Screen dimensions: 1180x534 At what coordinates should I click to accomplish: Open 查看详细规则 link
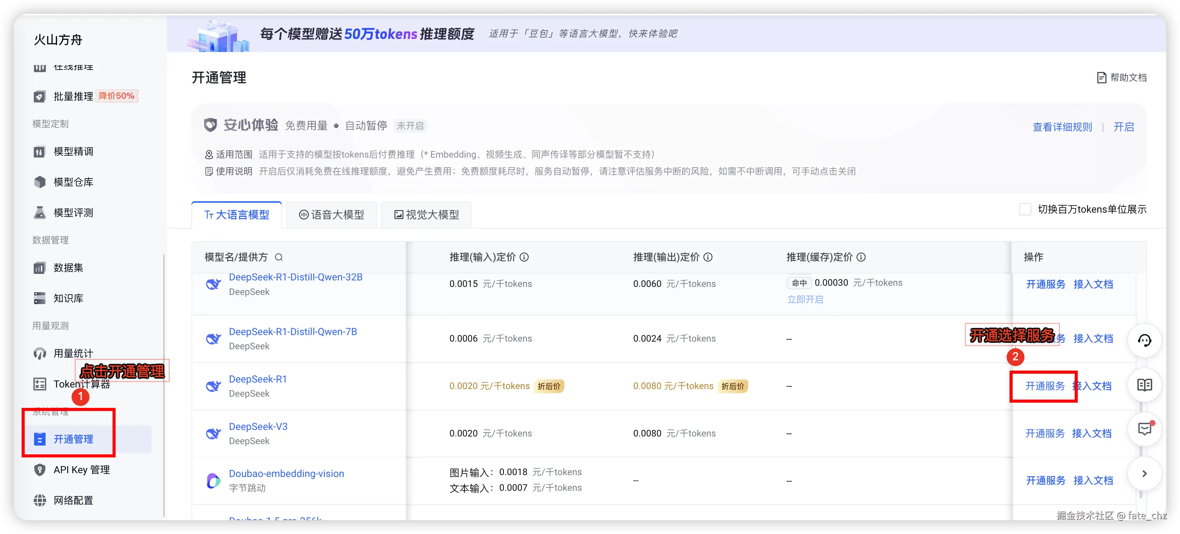tap(1062, 127)
